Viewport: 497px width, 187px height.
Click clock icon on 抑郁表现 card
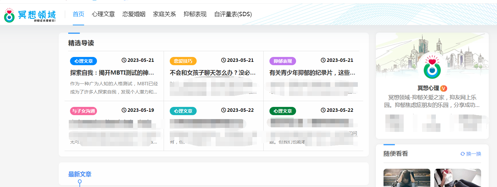click(x=323, y=60)
